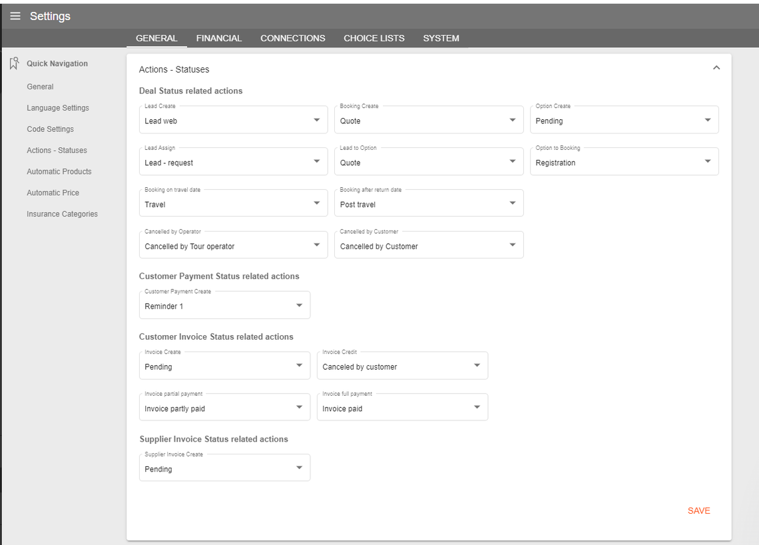Open the Cancelled by Operator dropdown
Viewport: 759px width, 545px height.
point(233,245)
